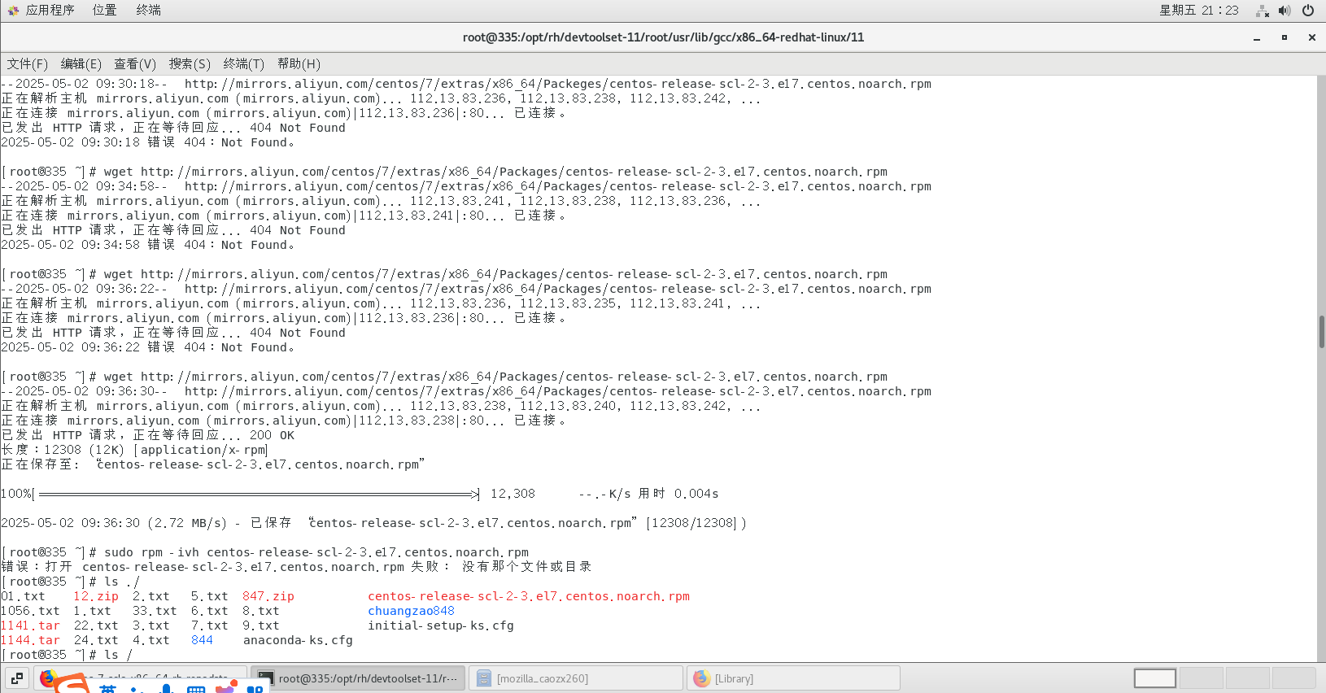Open the 位置 places menu
Screen dimensions: 1326x693
[x=104, y=11]
